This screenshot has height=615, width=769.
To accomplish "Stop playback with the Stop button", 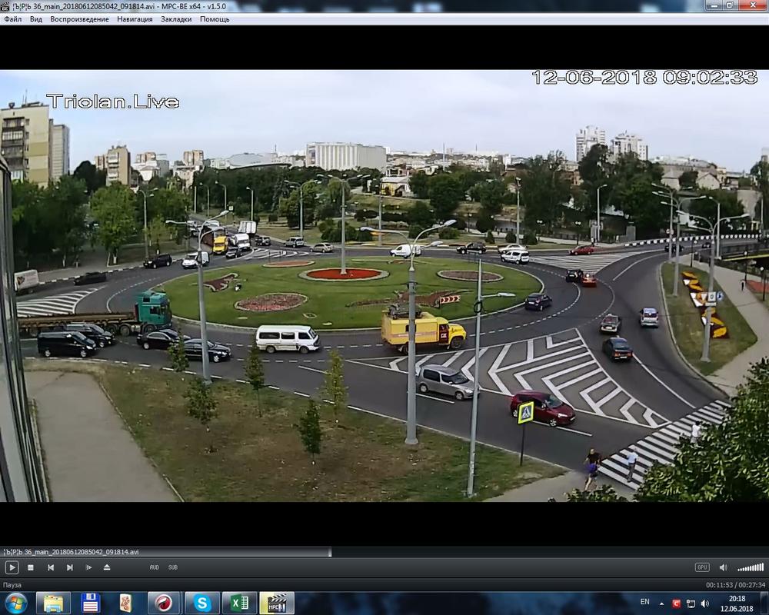I will [31, 567].
